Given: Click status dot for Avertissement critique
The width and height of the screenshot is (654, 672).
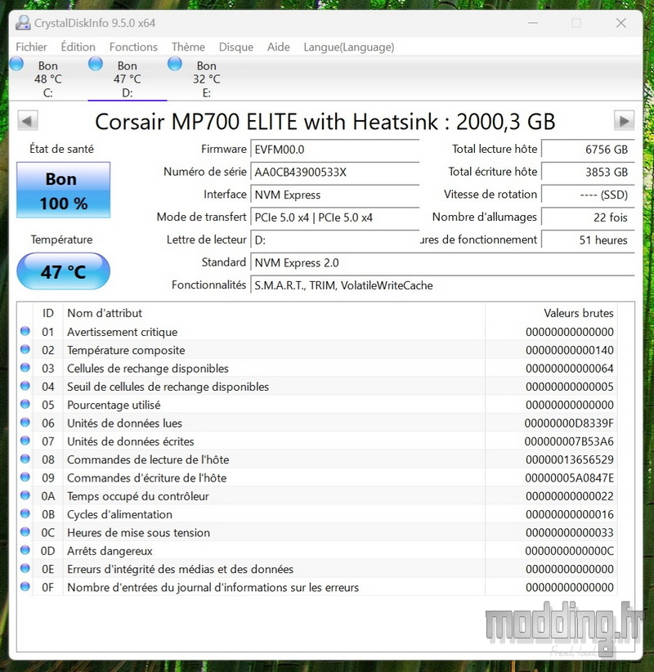Looking at the screenshot, I should 25,331.
